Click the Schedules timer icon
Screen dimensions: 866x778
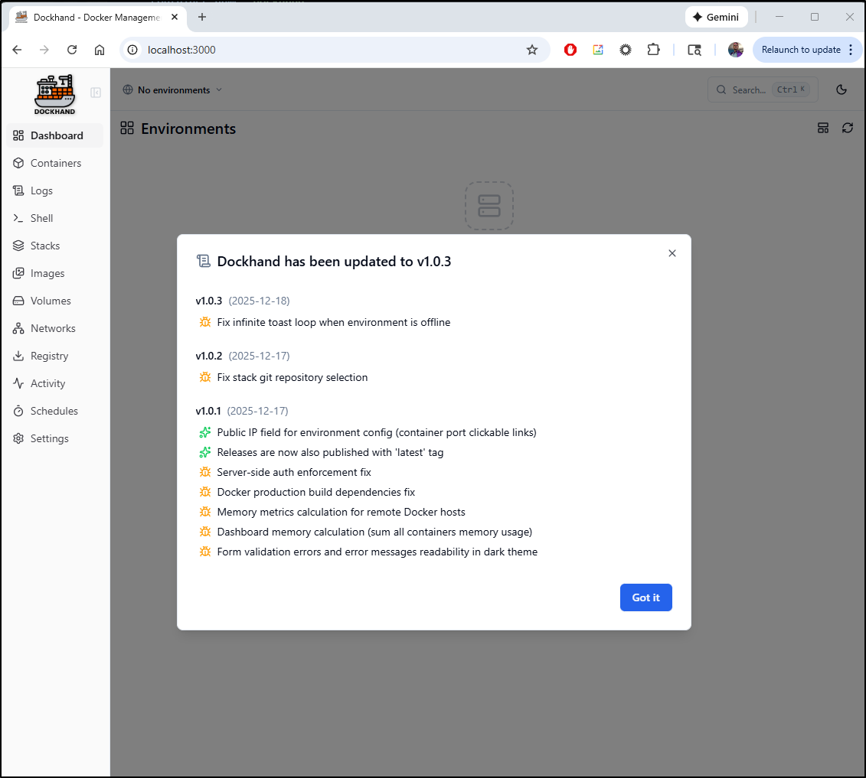click(x=18, y=411)
